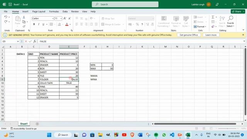
Task: Decrease font size with smaller A
Action: (x=69, y=19)
